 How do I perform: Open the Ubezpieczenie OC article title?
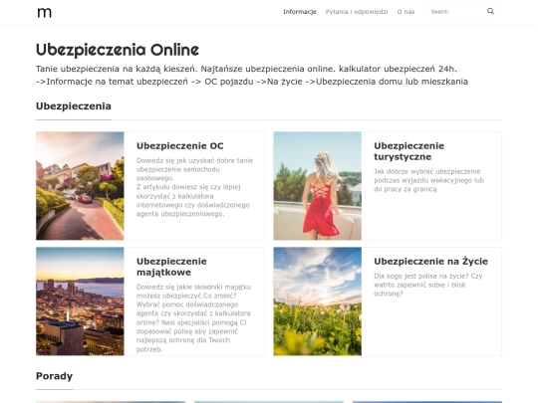tap(179, 146)
